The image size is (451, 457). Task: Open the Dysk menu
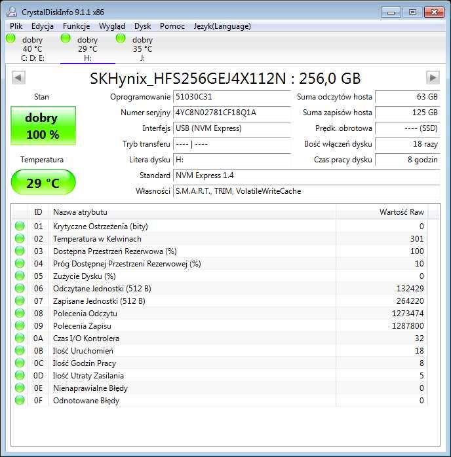(143, 26)
